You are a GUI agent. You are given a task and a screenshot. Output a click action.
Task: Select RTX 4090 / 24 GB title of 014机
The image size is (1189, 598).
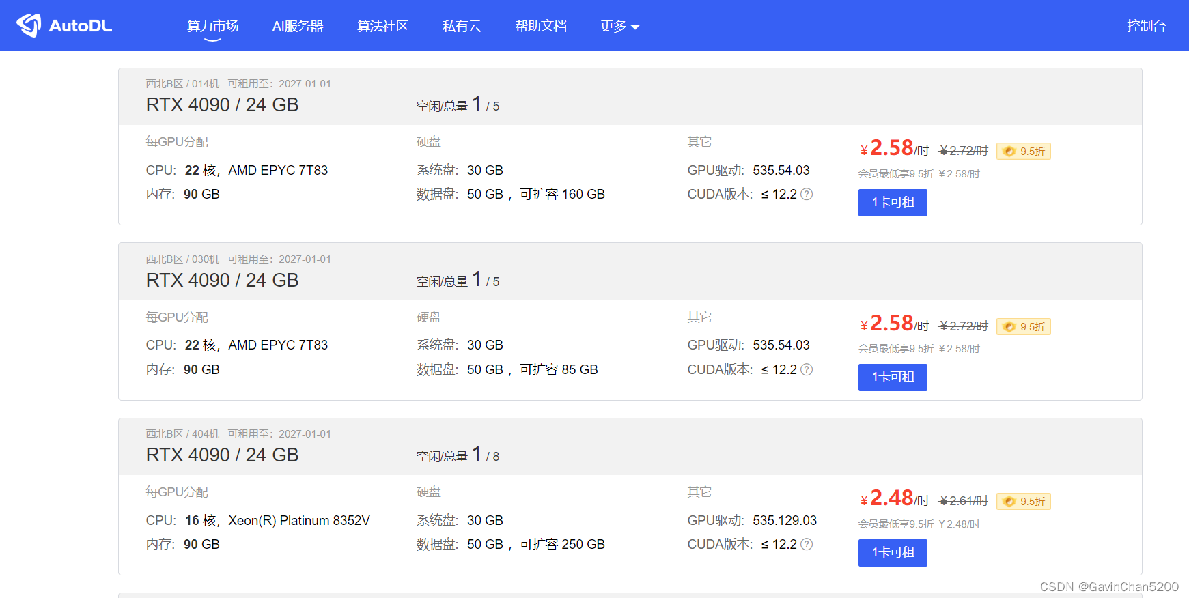pyautogui.click(x=222, y=105)
